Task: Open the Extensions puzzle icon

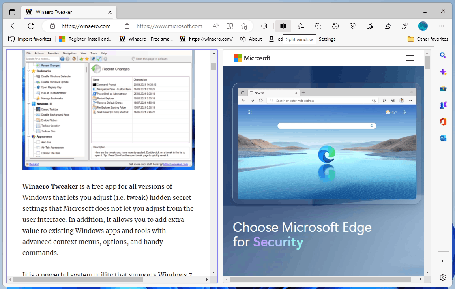Action: (x=264, y=26)
